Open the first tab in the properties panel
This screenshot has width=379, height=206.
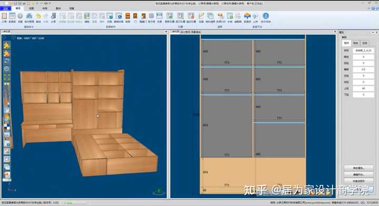[346, 43]
